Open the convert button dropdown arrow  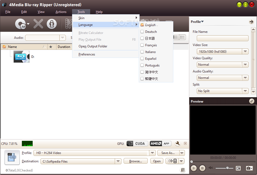pos(181,161)
